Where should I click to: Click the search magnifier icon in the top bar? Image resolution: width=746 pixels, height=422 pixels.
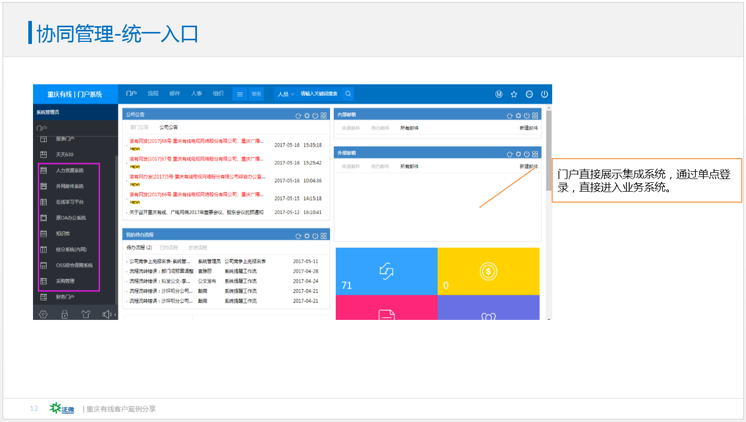[x=348, y=94]
